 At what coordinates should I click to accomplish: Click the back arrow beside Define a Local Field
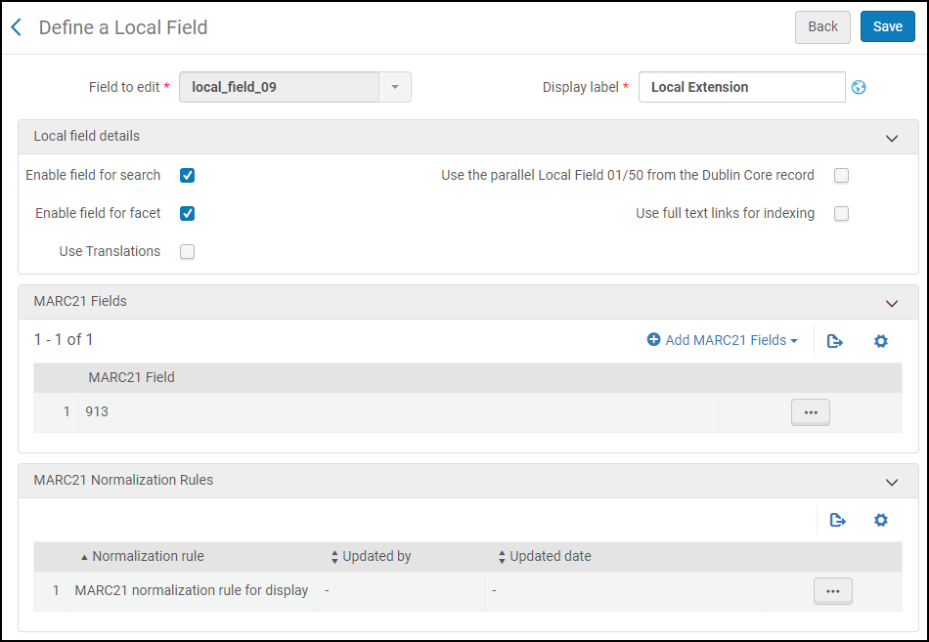[16, 27]
